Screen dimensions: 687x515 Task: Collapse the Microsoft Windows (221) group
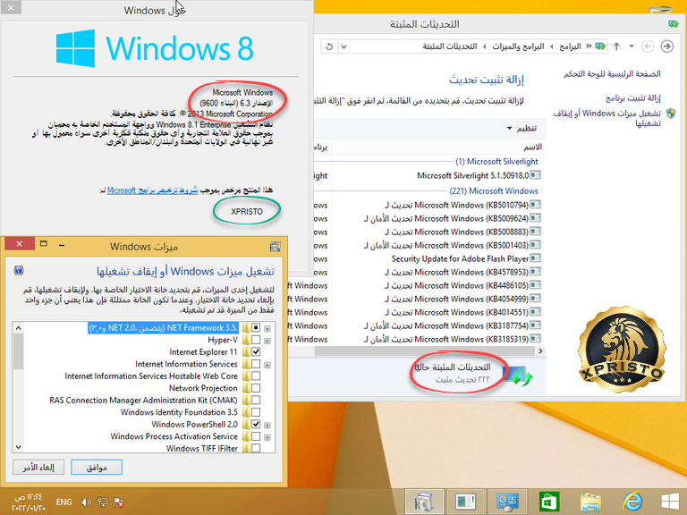[494, 191]
